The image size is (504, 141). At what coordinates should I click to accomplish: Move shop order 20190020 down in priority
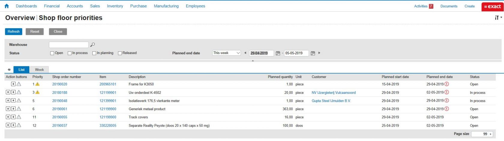coord(13,84)
